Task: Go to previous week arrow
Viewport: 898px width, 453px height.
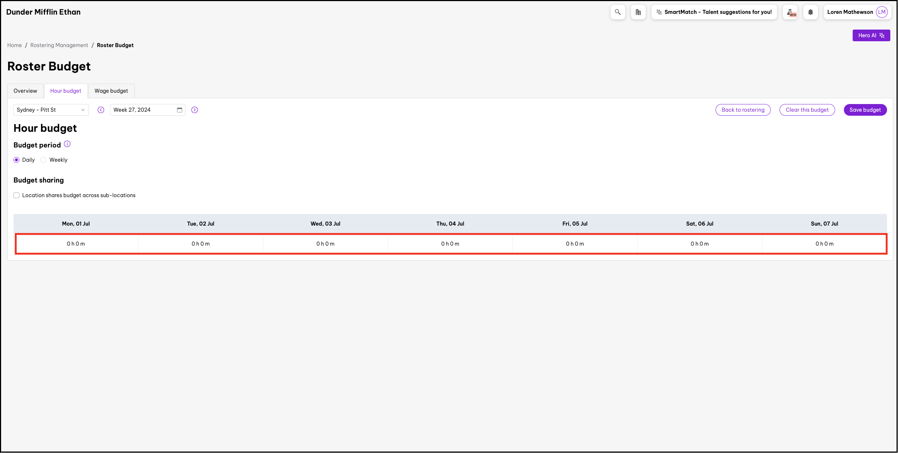Action: point(101,110)
